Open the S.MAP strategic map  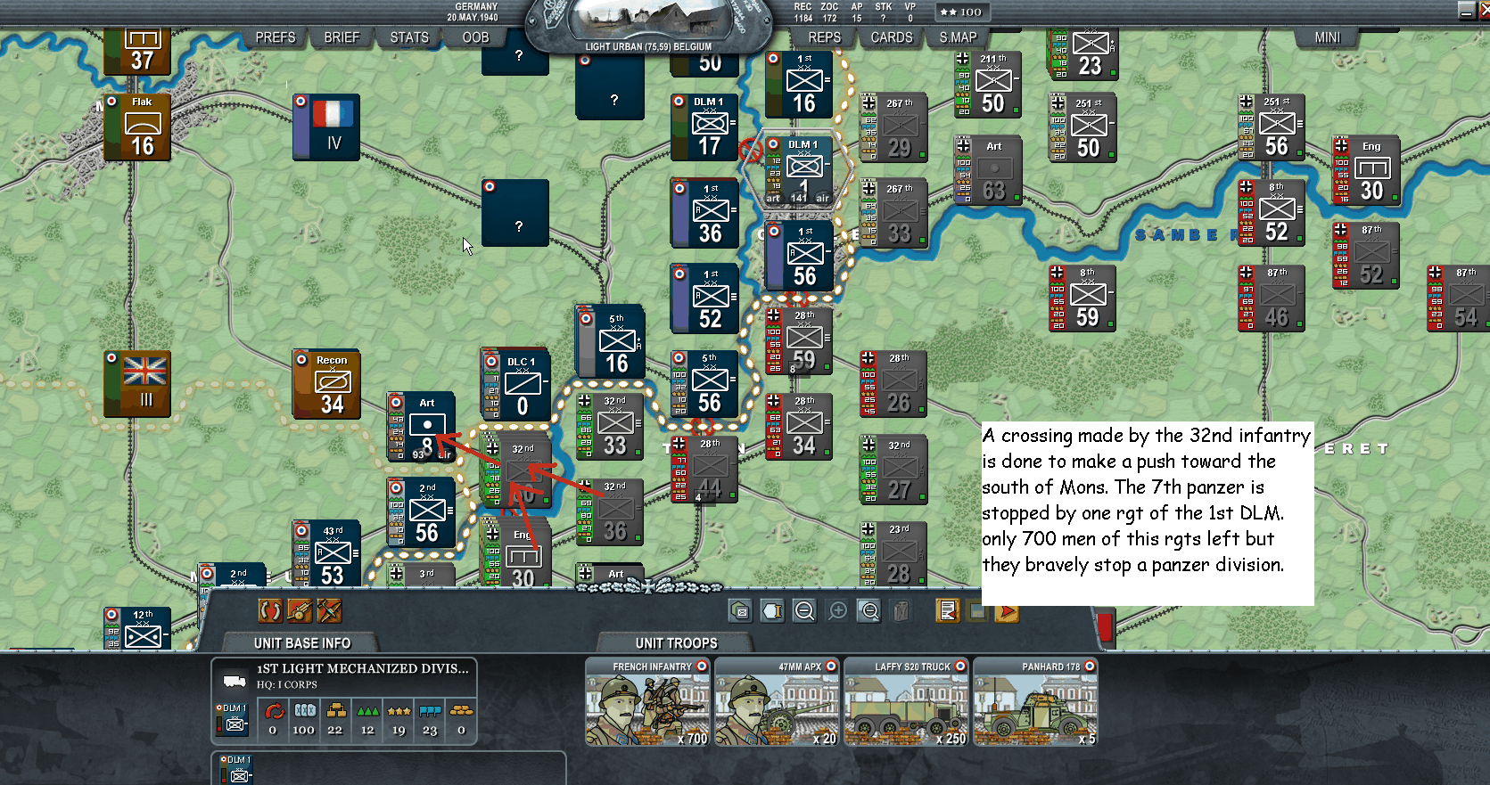click(x=958, y=37)
